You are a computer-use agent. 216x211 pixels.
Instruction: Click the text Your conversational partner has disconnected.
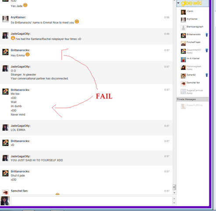tap(39, 79)
